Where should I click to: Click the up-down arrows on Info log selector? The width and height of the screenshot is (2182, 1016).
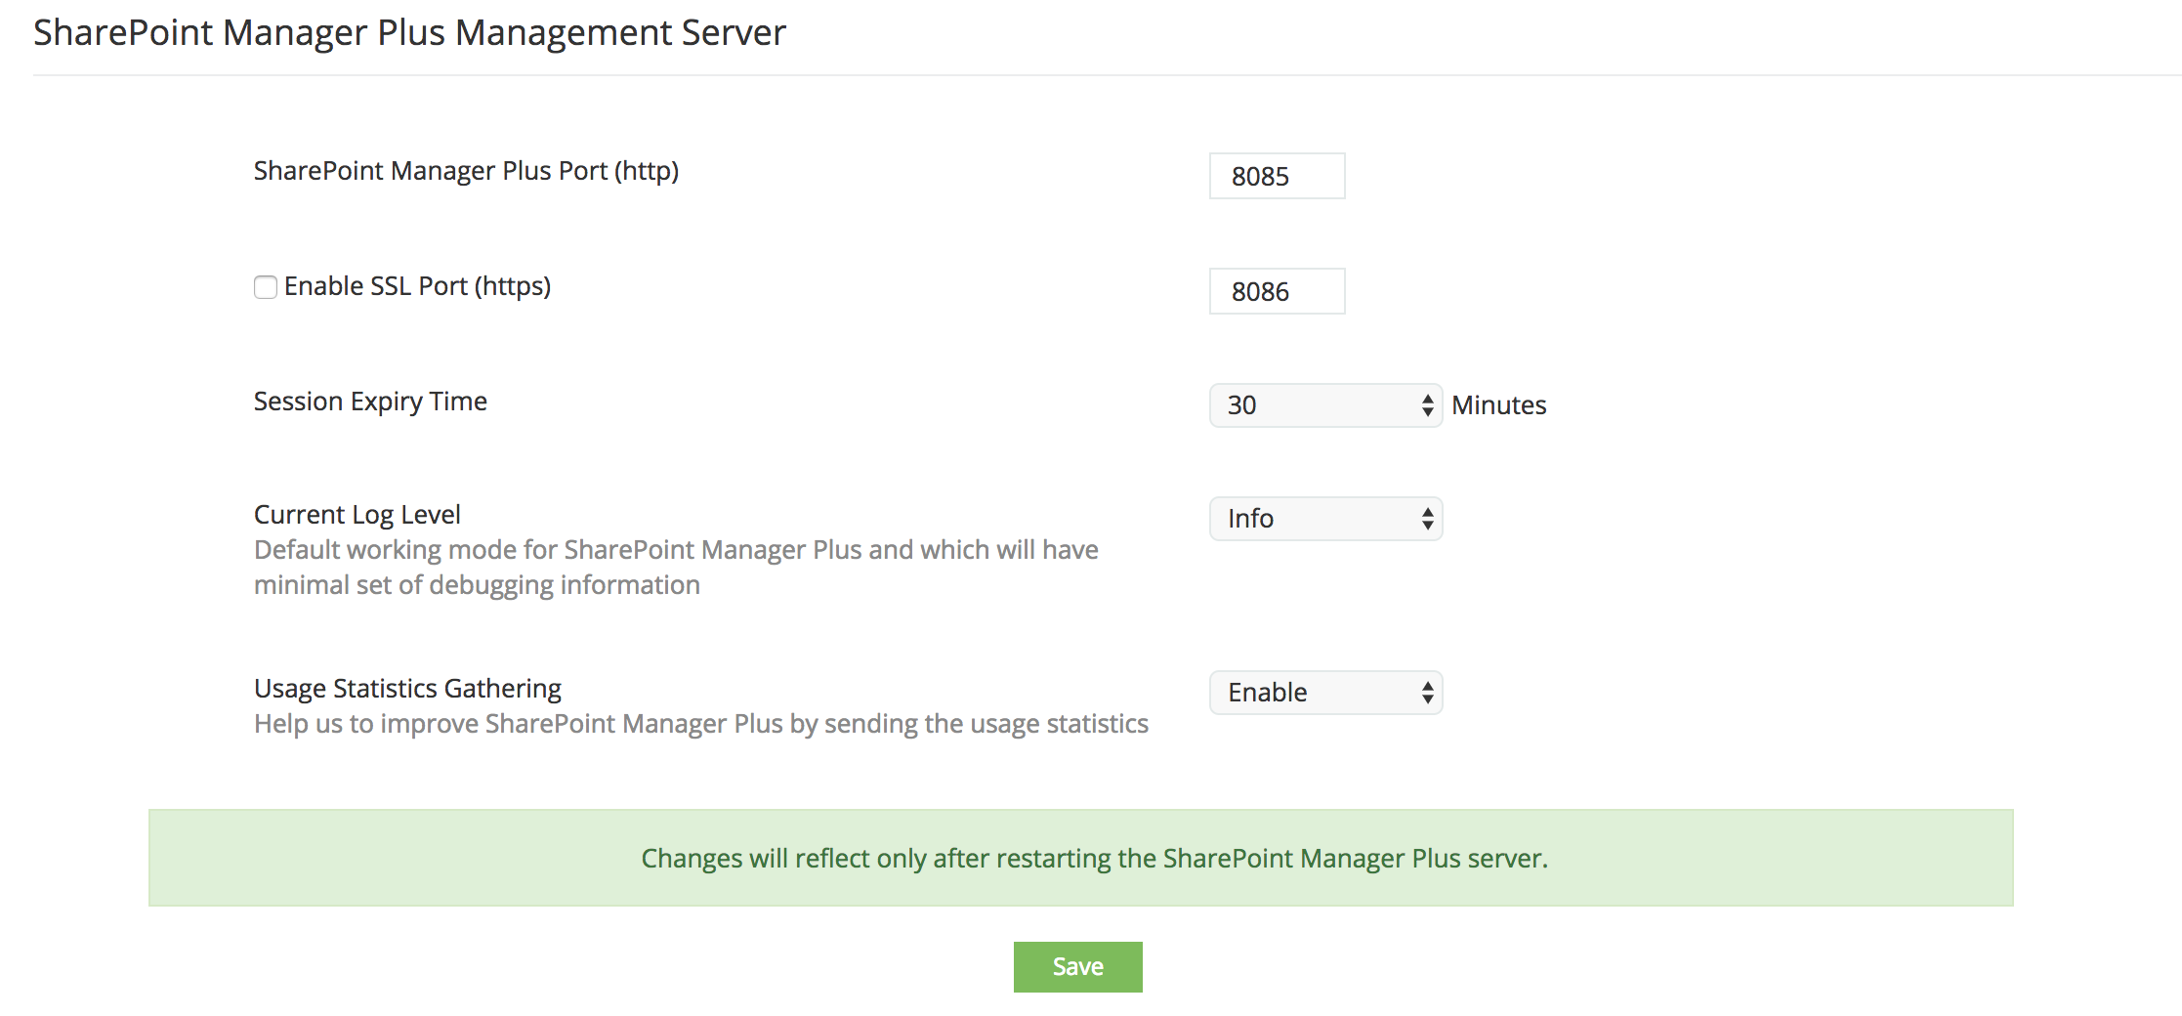pyautogui.click(x=1427, y=519)
